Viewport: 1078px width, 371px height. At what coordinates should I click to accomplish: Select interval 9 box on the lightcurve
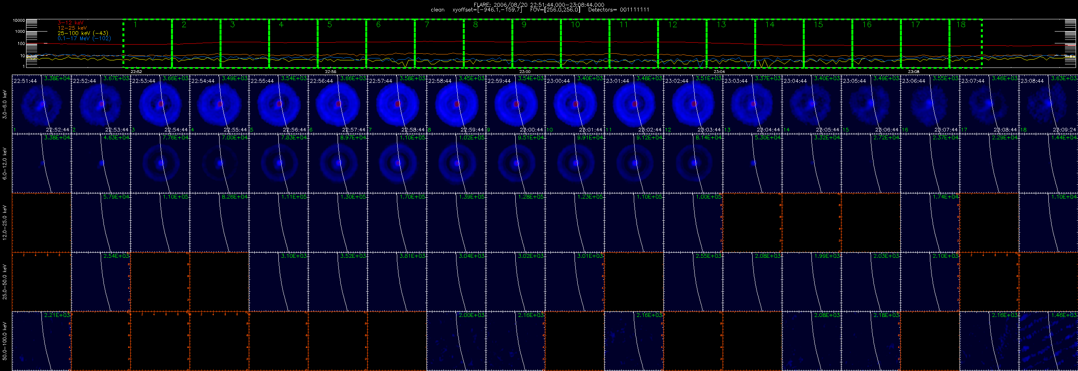(537, 43)
